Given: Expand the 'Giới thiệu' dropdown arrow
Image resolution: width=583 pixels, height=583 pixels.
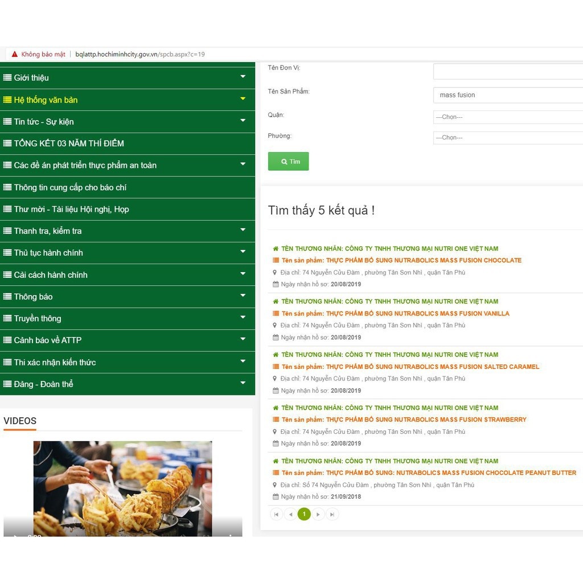Looking at the screenshot, I should pyautogui.click(x=243, y=77).
